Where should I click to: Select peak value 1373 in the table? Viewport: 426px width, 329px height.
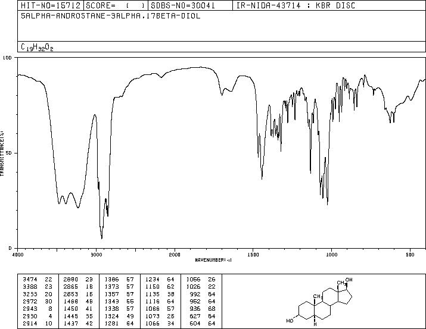pos(111,286)
